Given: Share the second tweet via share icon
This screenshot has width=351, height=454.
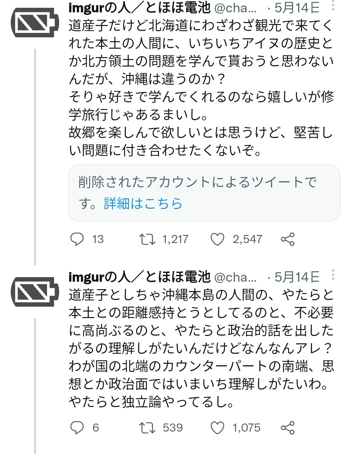Looking at the screenshot, I should [288, 428].
